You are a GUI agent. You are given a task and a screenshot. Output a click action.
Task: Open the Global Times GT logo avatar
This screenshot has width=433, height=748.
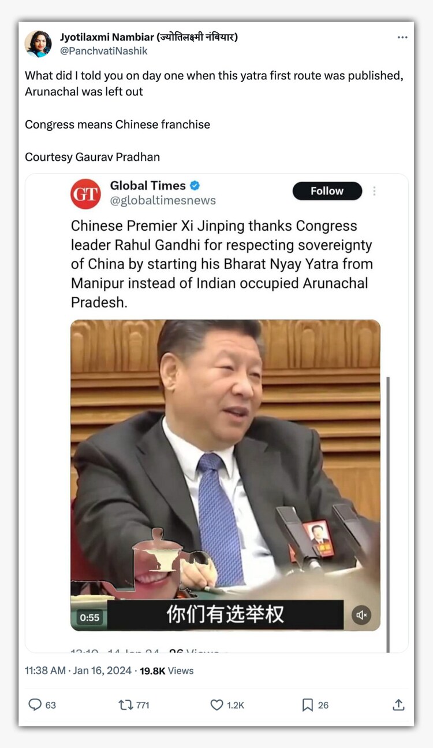coord(85,194)
